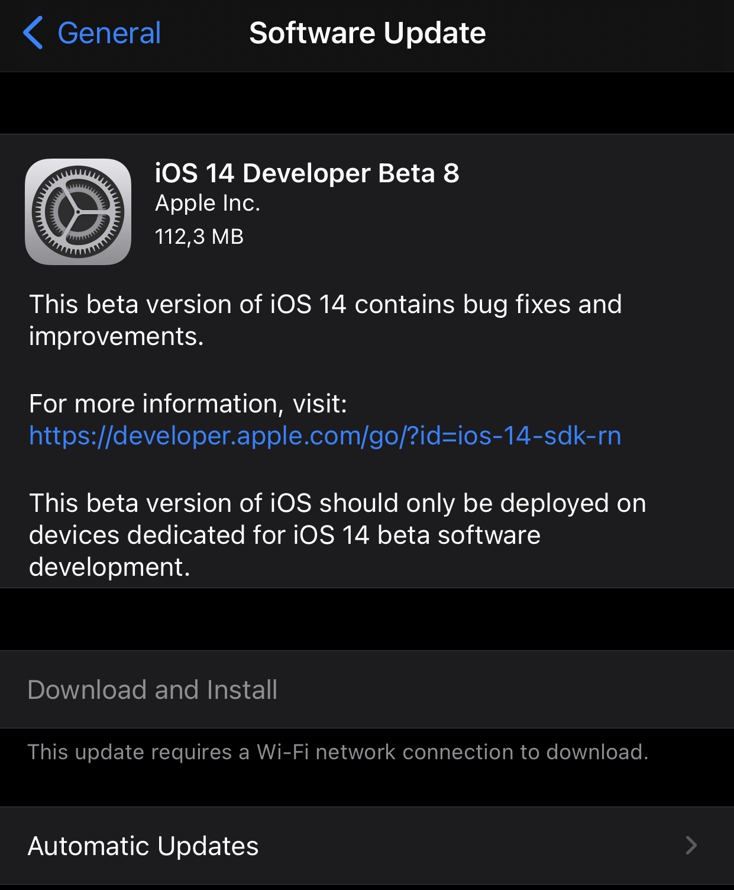The height and width of the screenshot is (890, 734).
Task: Expand Automatic Updates using right chevron
Action: [691, 845]
